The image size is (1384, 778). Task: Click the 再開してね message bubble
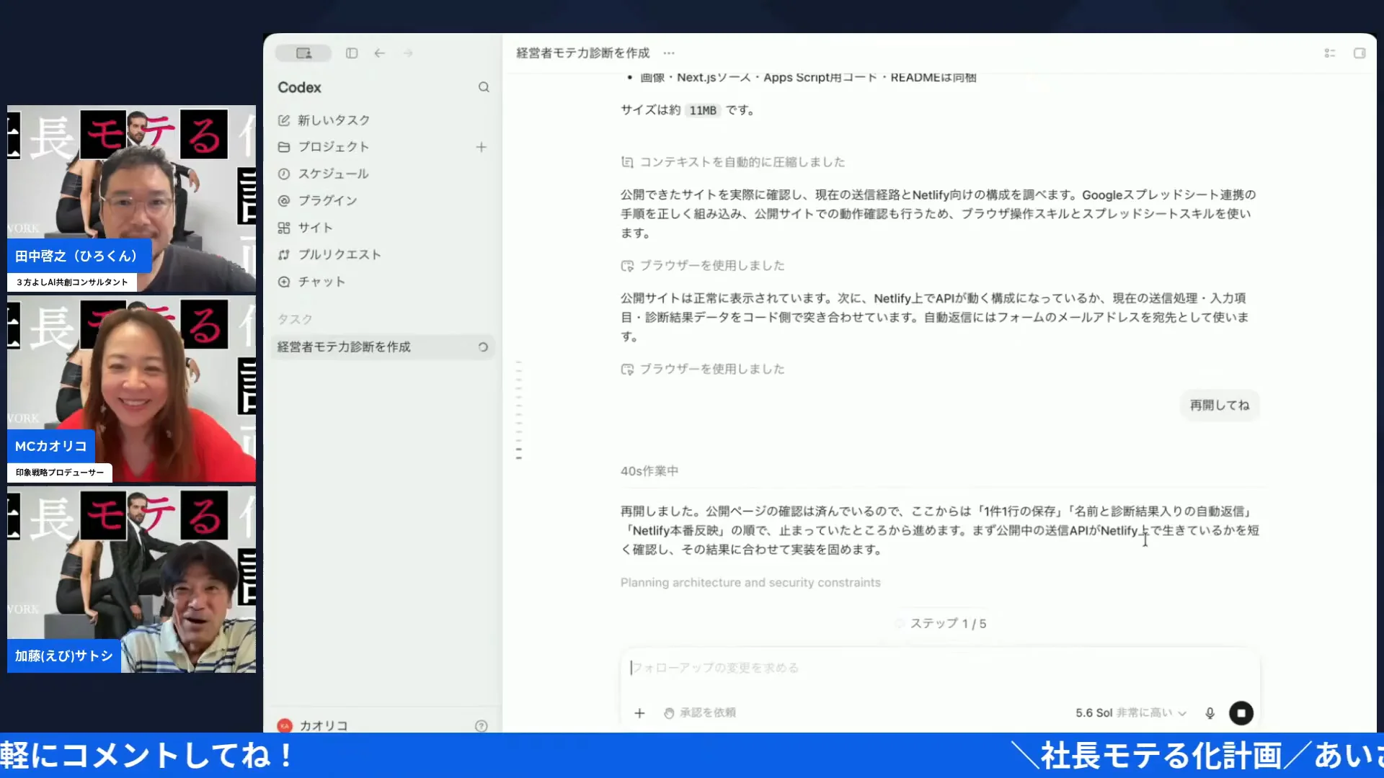tap(1220, 406)
